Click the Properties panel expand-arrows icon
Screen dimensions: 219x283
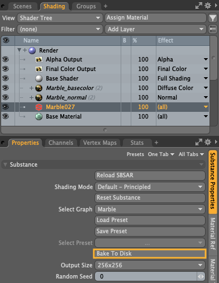coord(199,142)
